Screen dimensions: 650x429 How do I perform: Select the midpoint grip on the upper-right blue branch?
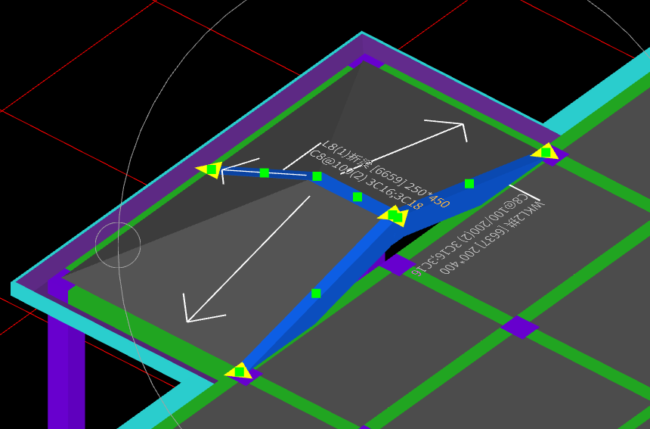point(469,183)
